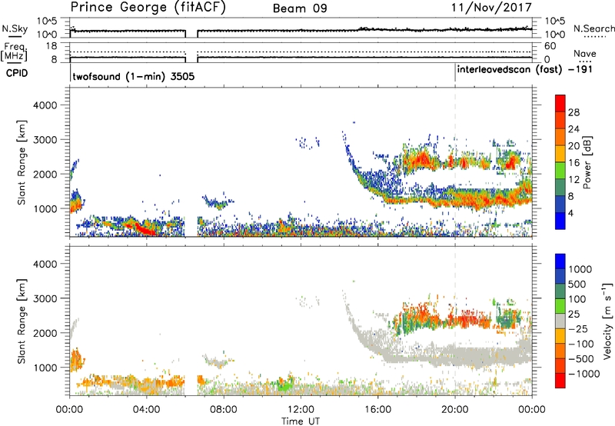Screen dimensions: 615x426
Task: Click the 04:00 time tick label
Action: tap(146, 410)
